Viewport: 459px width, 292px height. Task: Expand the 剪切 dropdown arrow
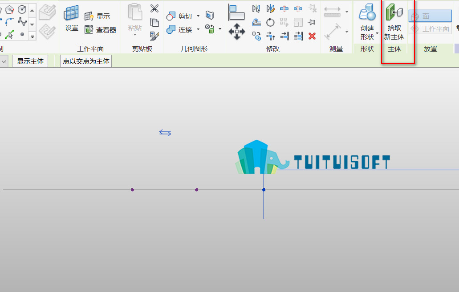click(198, 16)
